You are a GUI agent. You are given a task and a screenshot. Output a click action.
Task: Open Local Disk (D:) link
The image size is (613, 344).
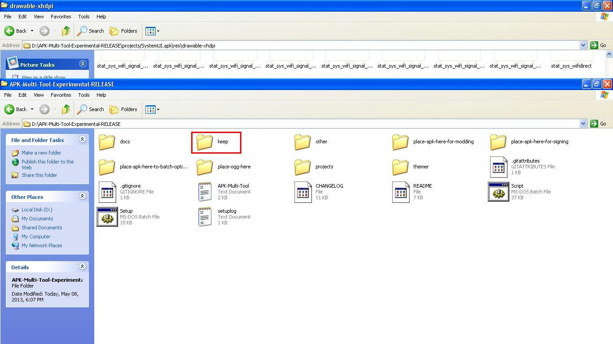[37, 210]
